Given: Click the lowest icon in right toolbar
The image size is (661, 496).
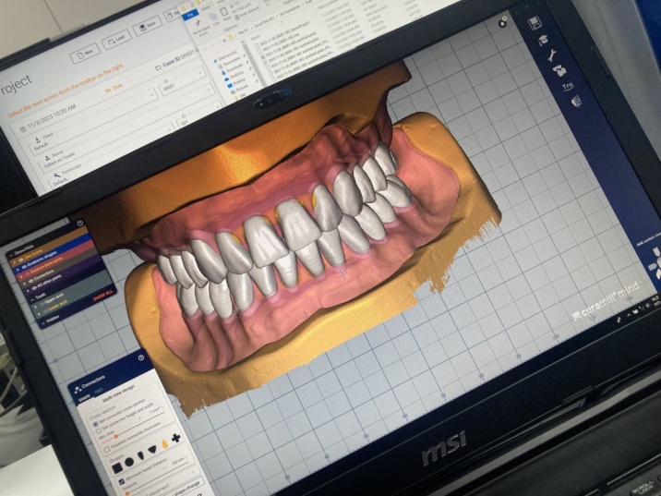Looking at the screenshot, I should coord(576,102).
